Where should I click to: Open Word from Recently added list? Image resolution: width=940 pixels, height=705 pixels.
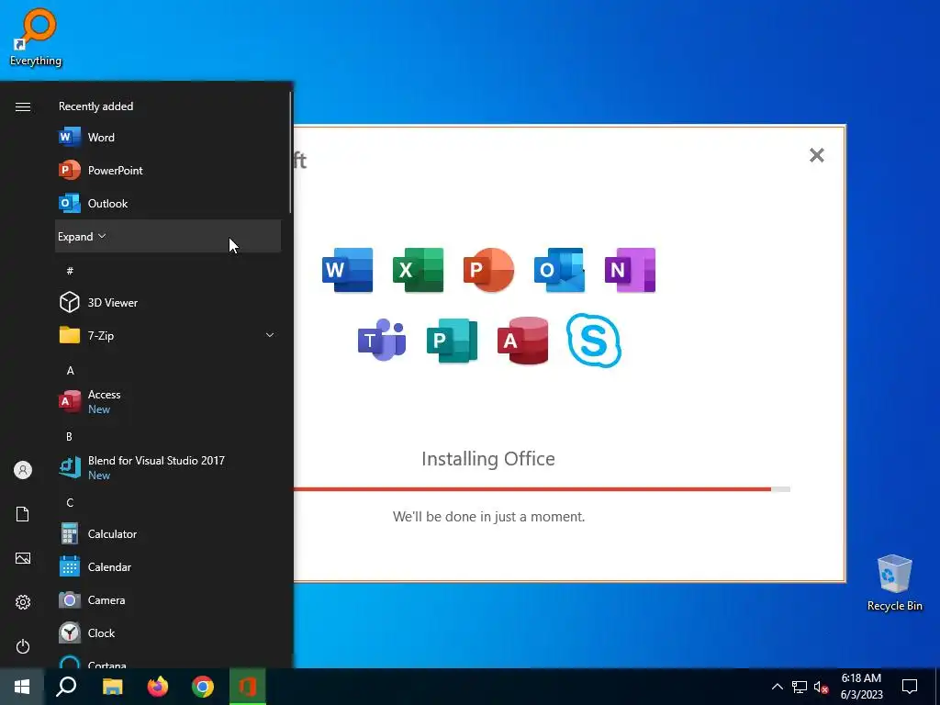(x=168, y=138)
